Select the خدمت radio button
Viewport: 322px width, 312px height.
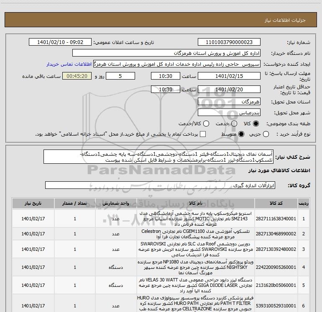[234, 124]
